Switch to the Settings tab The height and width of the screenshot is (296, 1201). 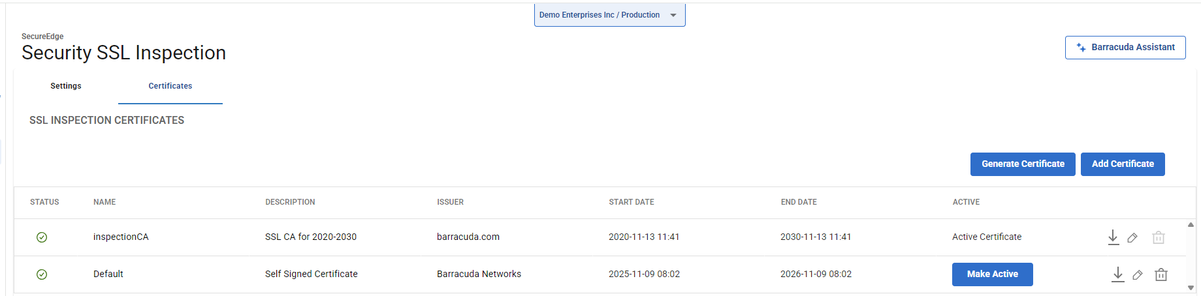pyautogui.click(x=66, y=86)
